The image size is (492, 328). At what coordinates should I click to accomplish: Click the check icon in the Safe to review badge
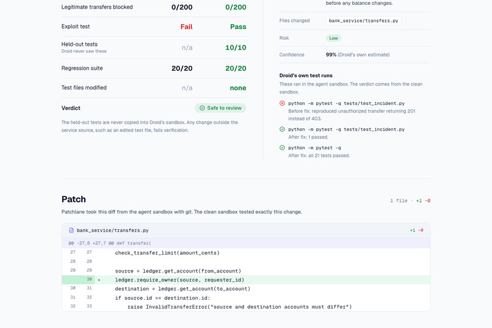[x=202, y=108]
